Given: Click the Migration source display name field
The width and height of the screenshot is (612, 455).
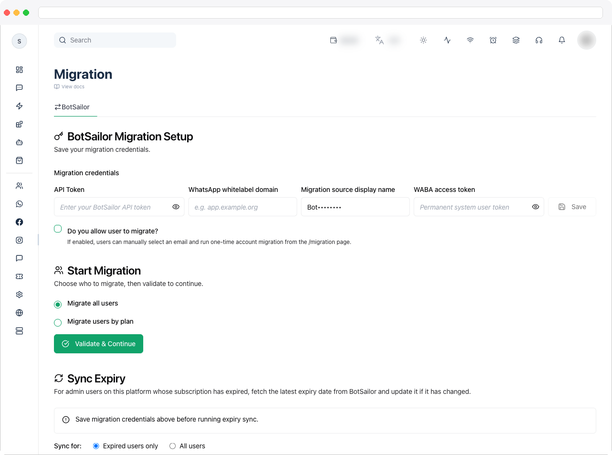Looking at the screenshot, I should point(355,207).
